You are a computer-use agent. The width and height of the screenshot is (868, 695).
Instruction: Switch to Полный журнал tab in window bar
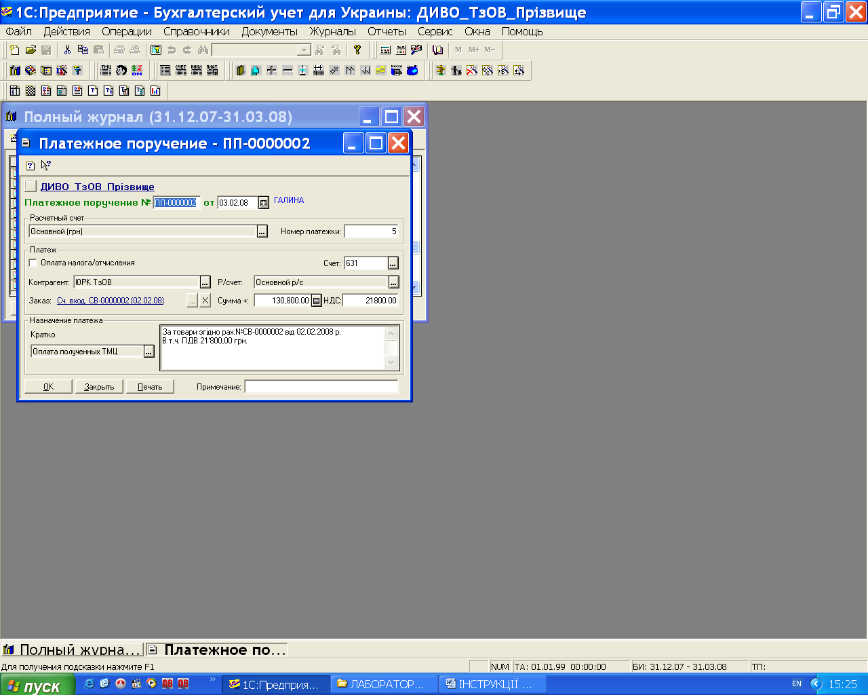click(73, 650)
